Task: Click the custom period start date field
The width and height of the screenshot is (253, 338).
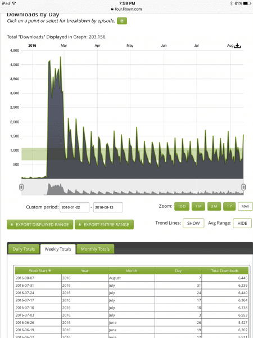Action: (74, 207)
